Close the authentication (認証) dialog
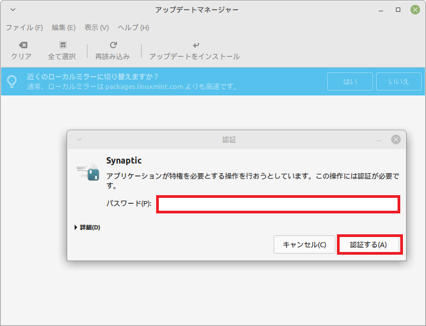The image size is (426, 326). point(396,139)
